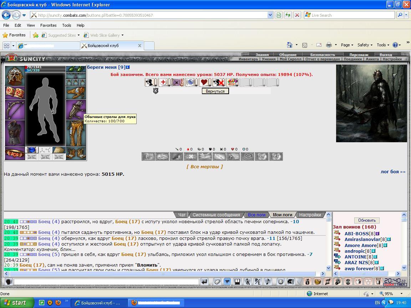Image resolution: width=411 pixels, height=308 pixels.
Task: Use the blue orb scroll
Action: (191, 82)
